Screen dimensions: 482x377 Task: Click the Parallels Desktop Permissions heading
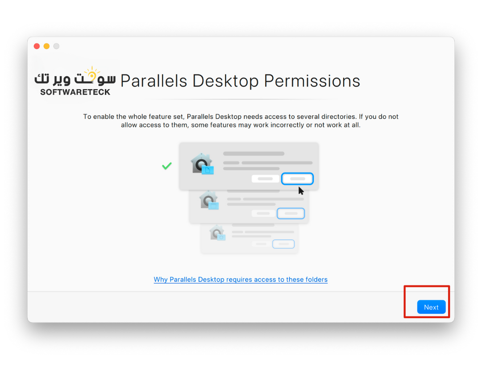[240, 81]
